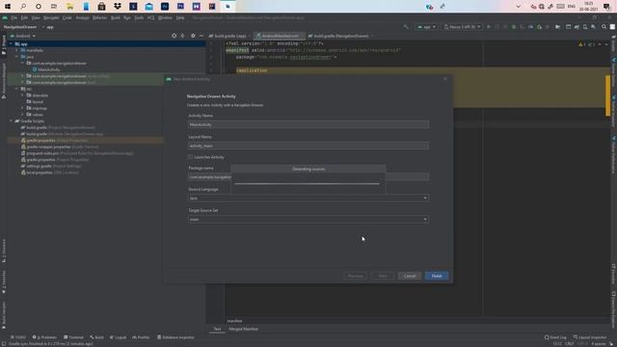This screenshot has width=617, height=347.
Task: Open the Code menu
Action: tap(67, 17)
